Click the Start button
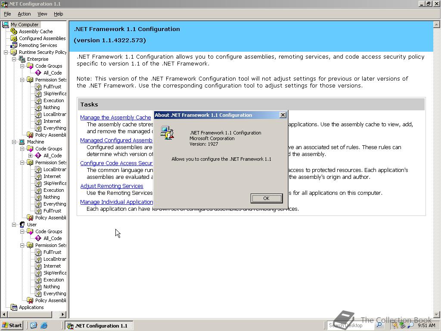The height and width of the screenshot is (331, 441). tap(12, 325)
